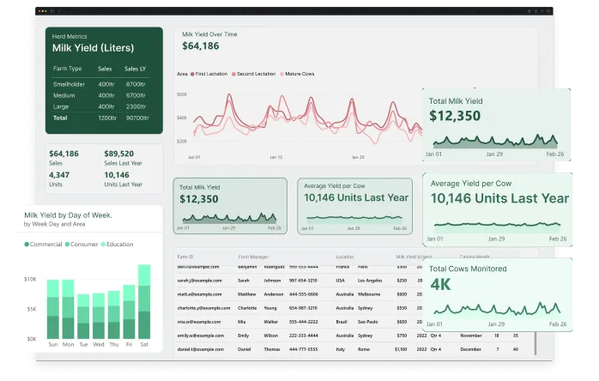The width and height of the screenshot is (599, 381).
Task: Click the Farm ID column header
Action: pos(186,256)
